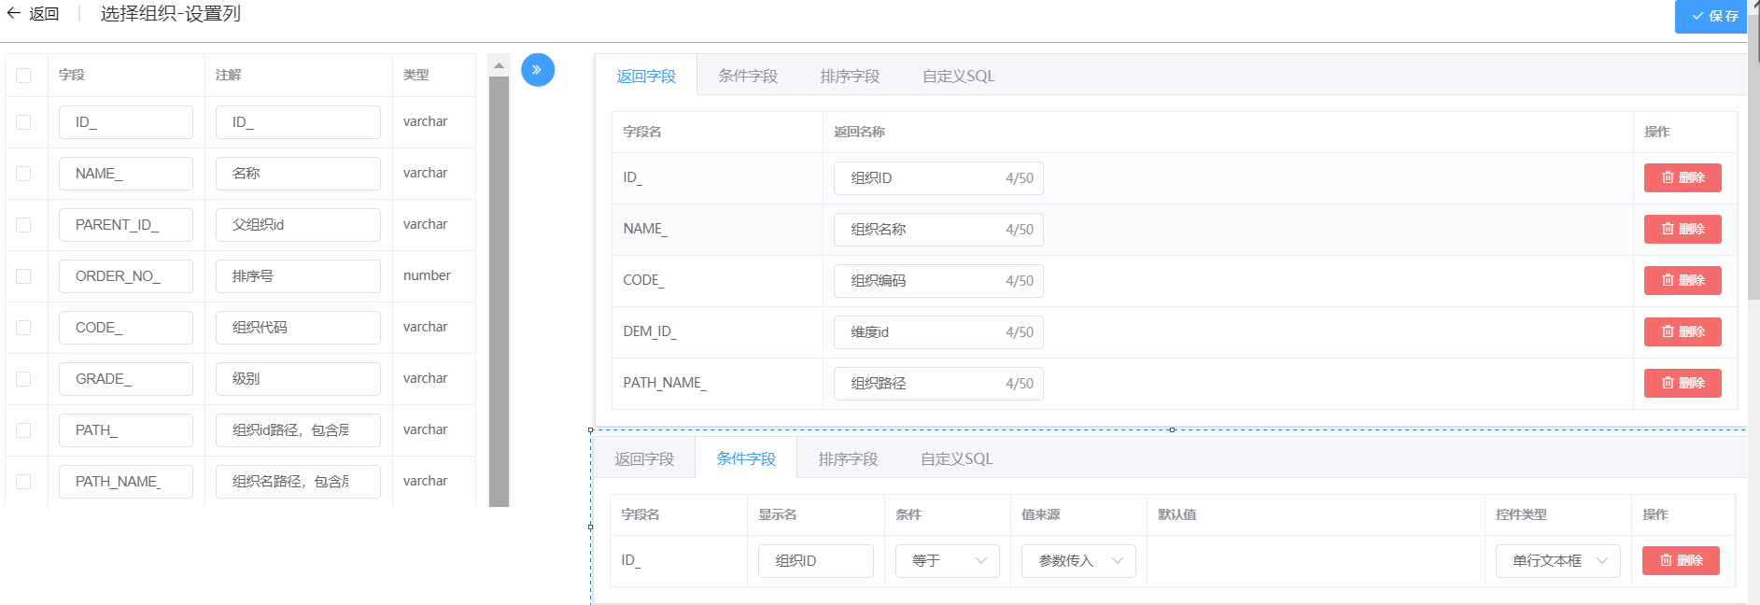This screenshot has height=605, width=1760.
Task: Click the back arrow icon
Action: coord(14,13)
